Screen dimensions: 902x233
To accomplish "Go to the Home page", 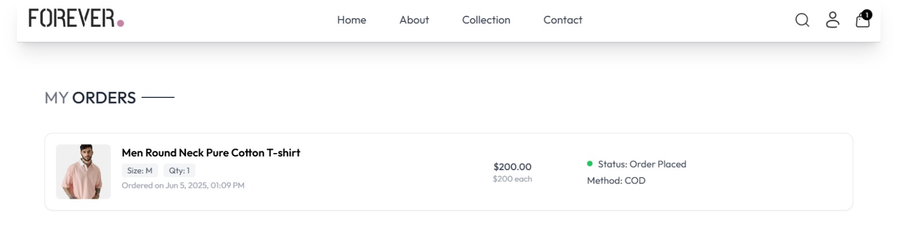I will tap(352, 20).
